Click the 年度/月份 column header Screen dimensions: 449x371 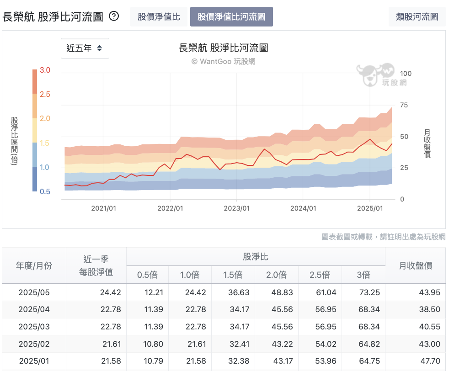[34, 266]
